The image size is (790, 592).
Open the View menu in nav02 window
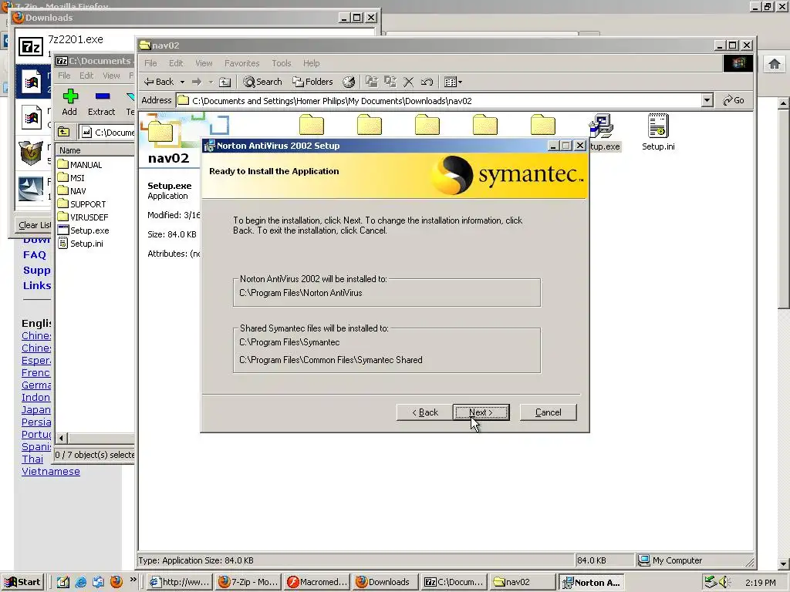(204, 63)
